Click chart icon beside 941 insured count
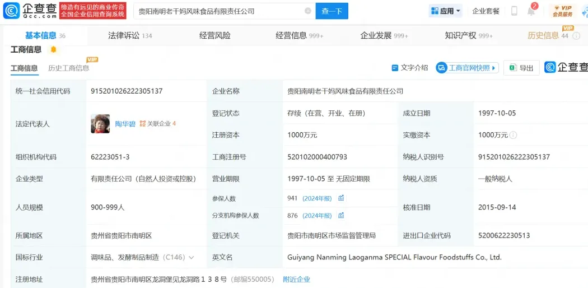The height and width of the screenshot is (288, 588). coord(341,198)
